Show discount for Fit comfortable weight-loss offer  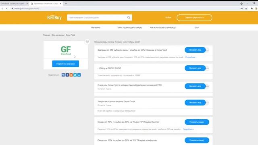(197, 140)
